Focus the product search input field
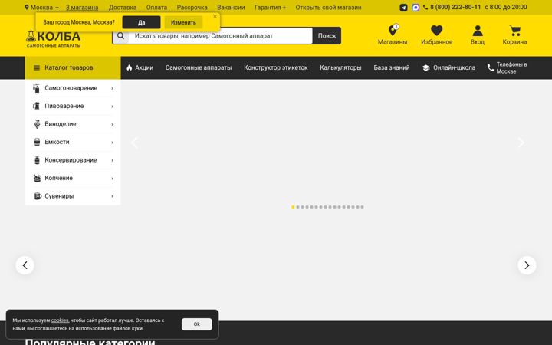 220,35
